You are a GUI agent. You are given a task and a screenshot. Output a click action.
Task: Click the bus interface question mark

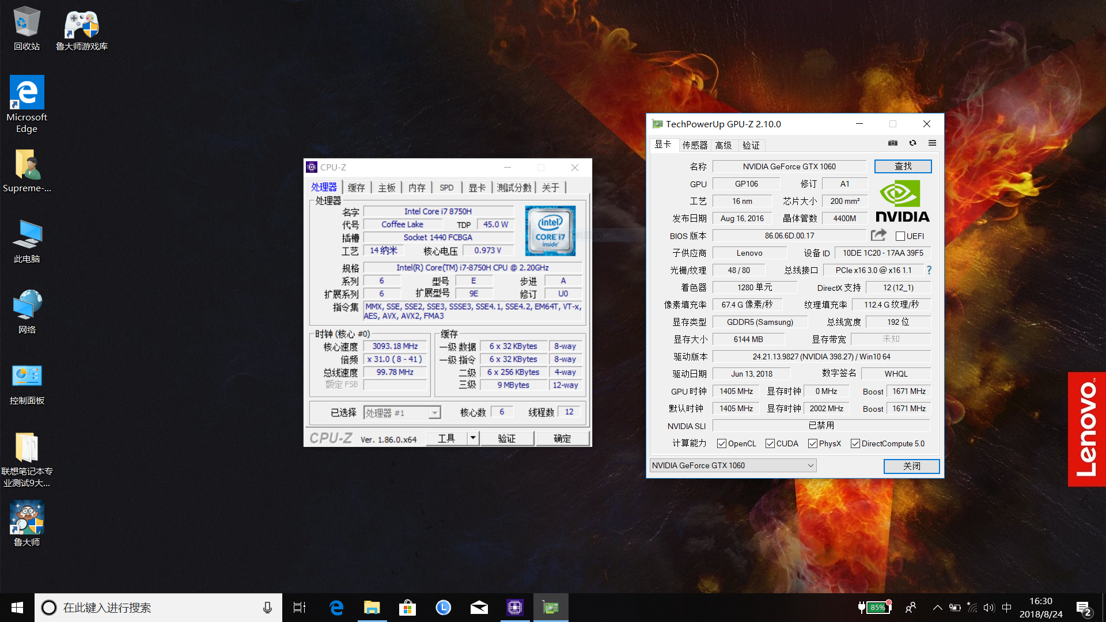tap(929, 270)
